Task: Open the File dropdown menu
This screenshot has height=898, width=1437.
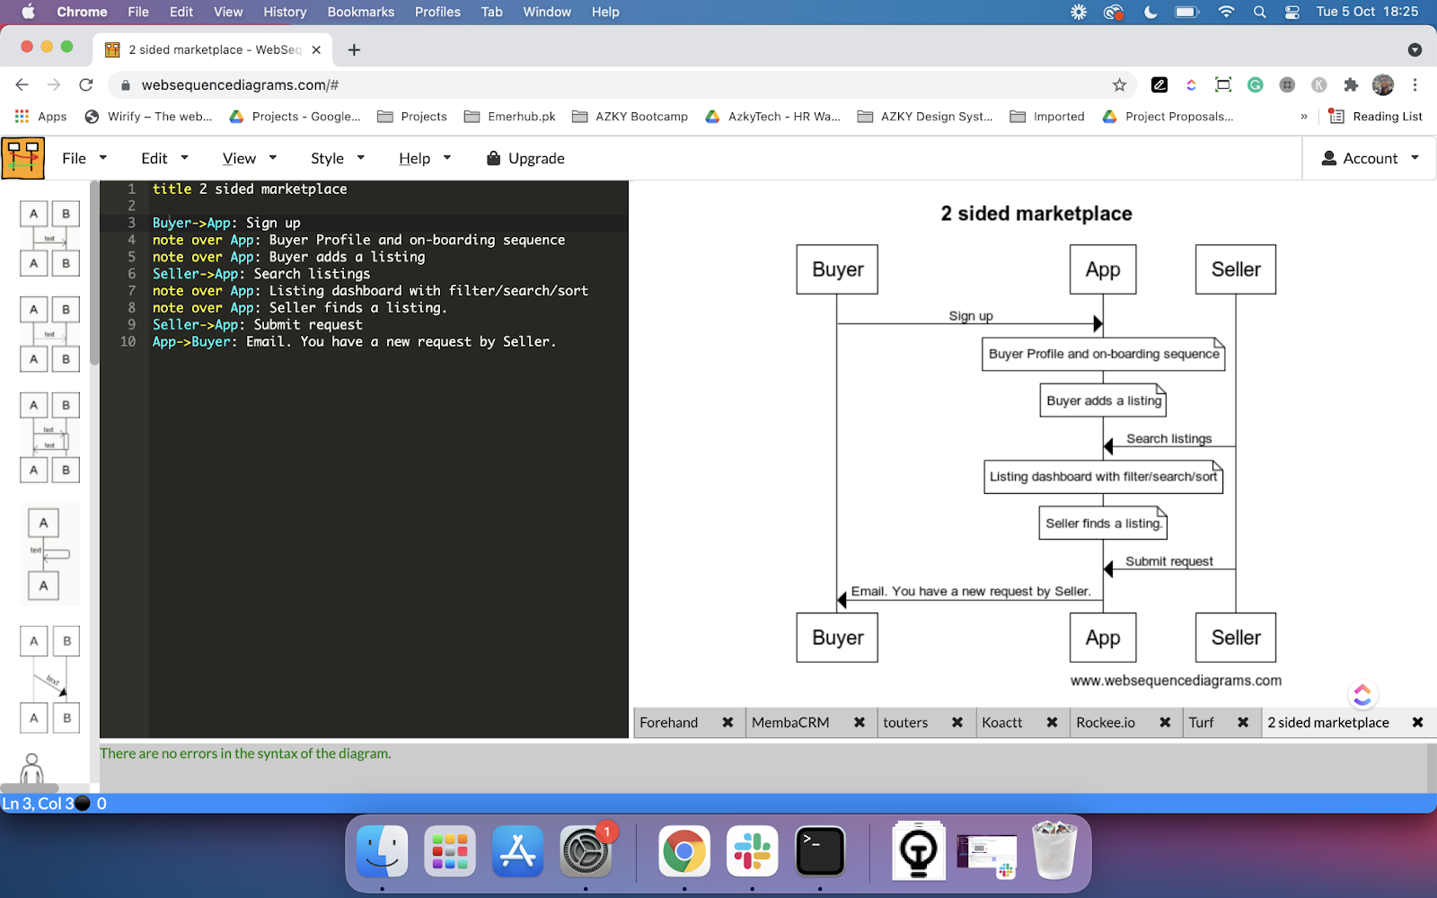Action: point(84,158)
